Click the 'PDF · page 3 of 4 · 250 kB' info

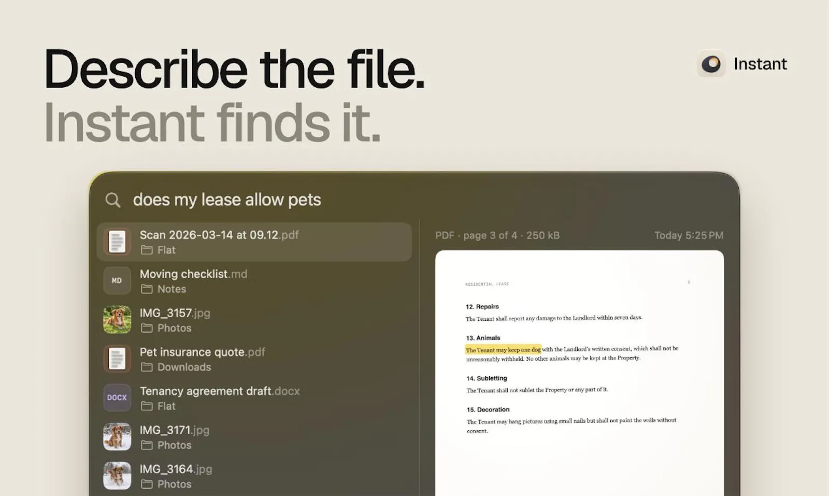497,235
